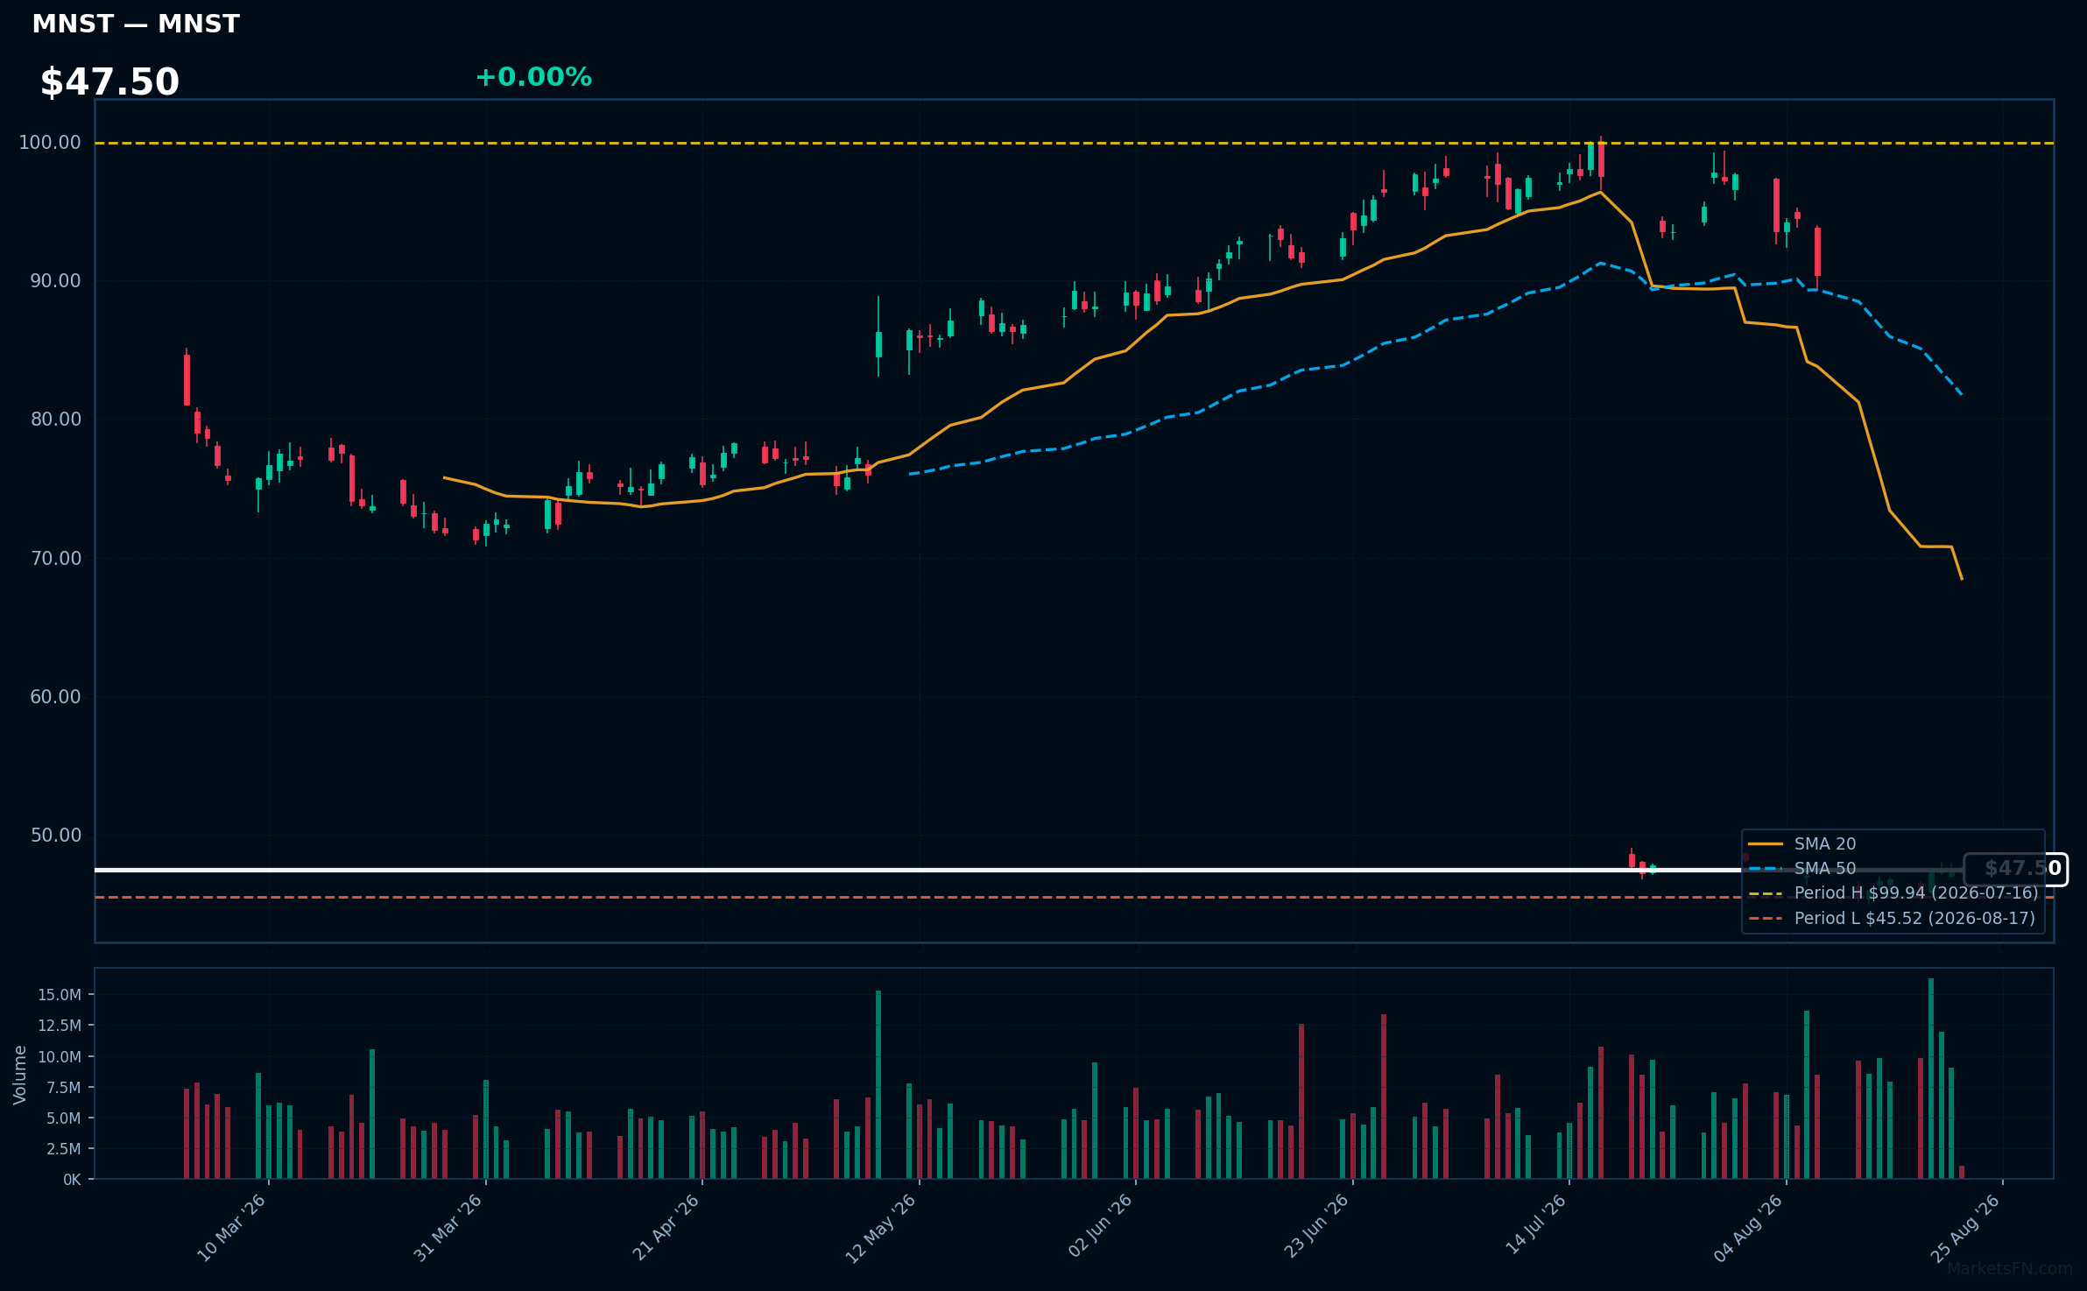Click the 7.5M volume axis label
Screen dimensions: 2087x1291
point(63,1087)
